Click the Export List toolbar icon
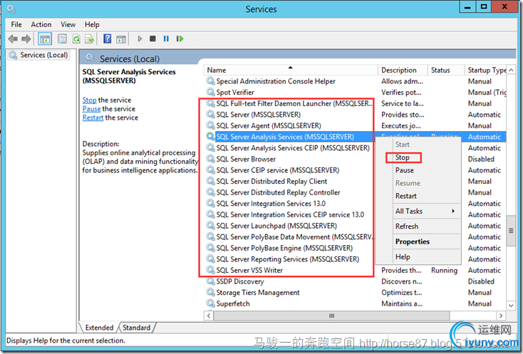523x354 pixels. pyautogui.click(x=89, y=39)
